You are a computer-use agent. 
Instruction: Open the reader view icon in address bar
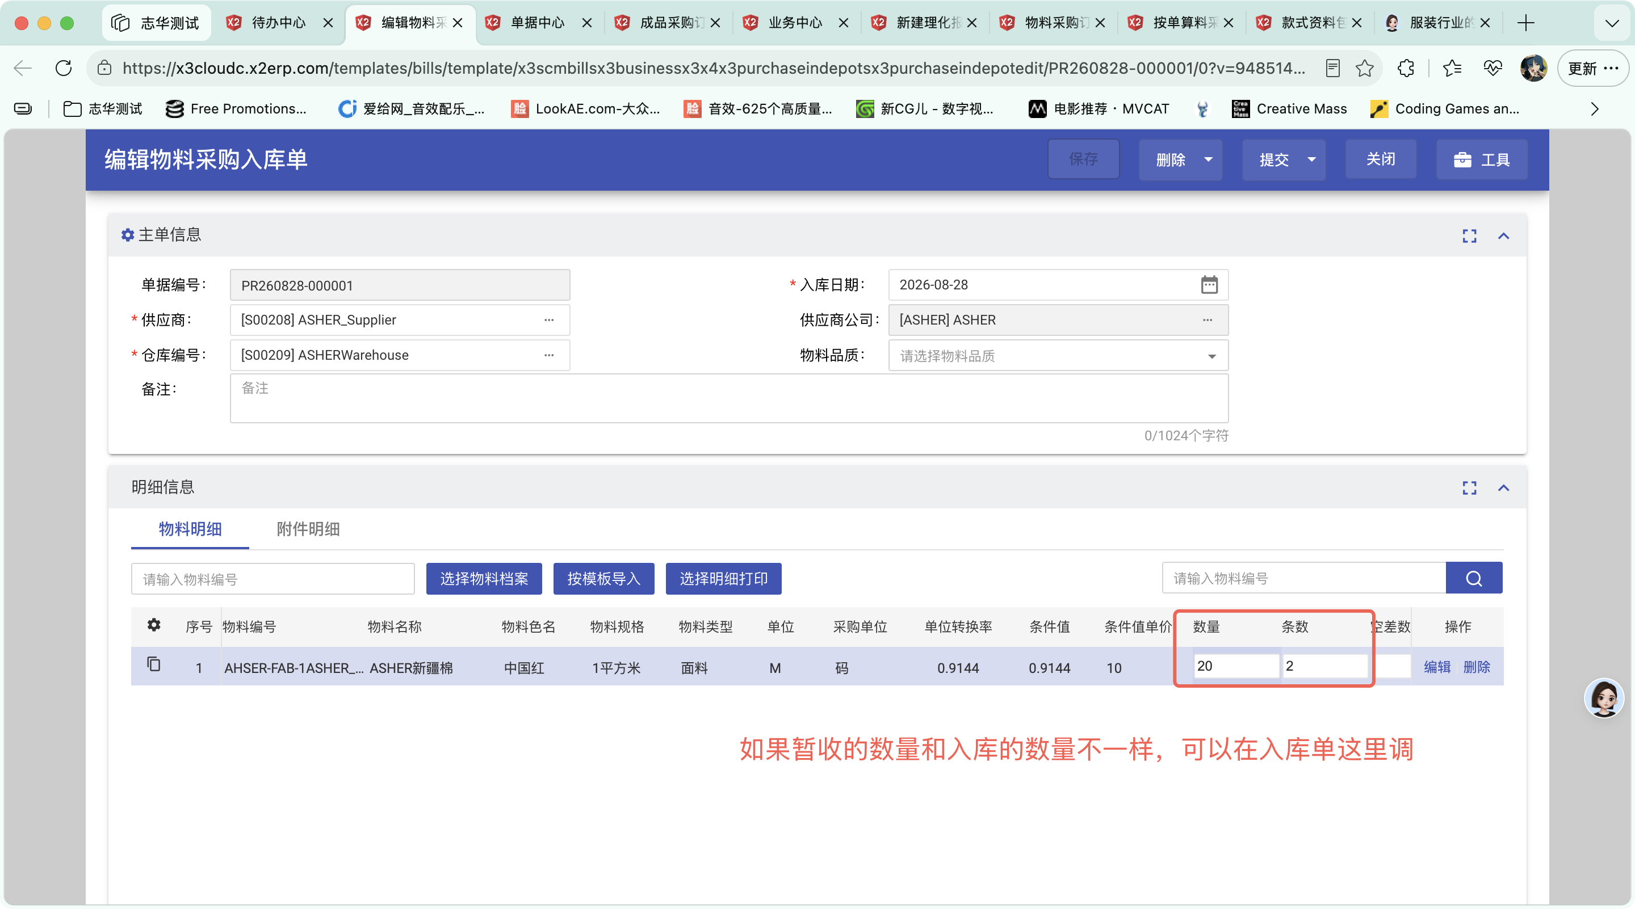click(x=1332, y=68)
